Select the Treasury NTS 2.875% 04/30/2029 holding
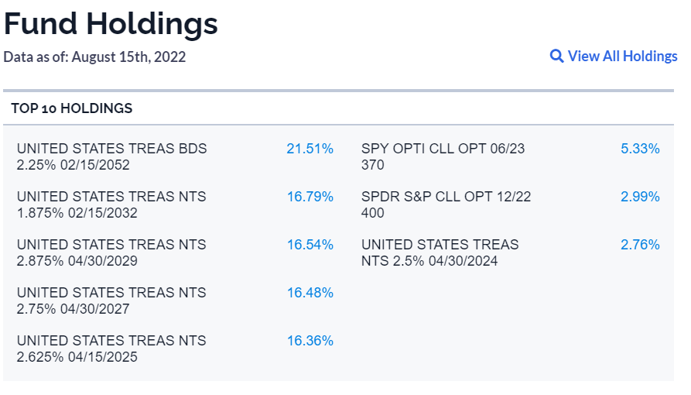The width and height of the screenshot is (691, 395). (x=111, y=252)
